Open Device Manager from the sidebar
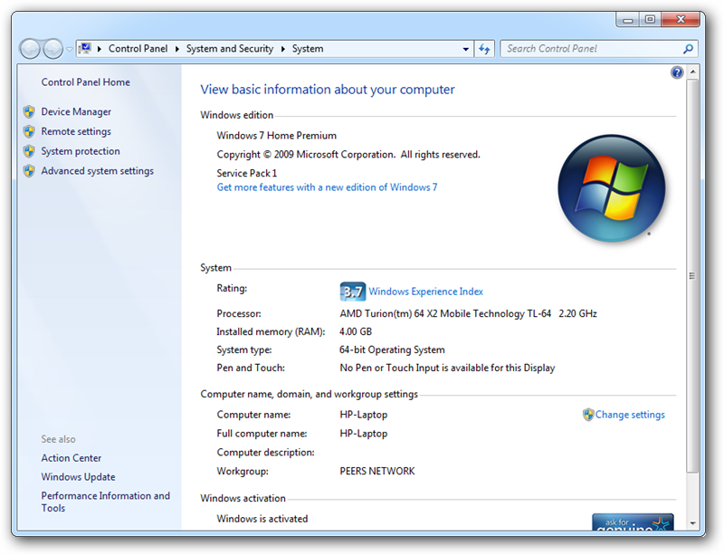Image resolution: width=724 pixels, height=555 pixels. (76, 111)
